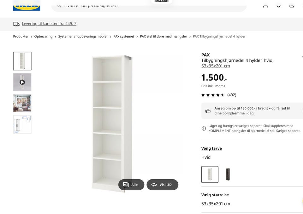Click the wallet icon in the credit banner
Image resolution: width=303 pixels, height=214 pixels.
coord(208,111)
